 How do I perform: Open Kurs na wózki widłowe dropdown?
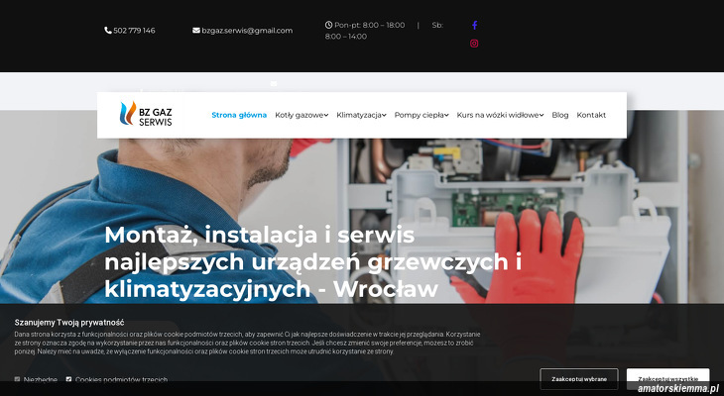[500, 115]
